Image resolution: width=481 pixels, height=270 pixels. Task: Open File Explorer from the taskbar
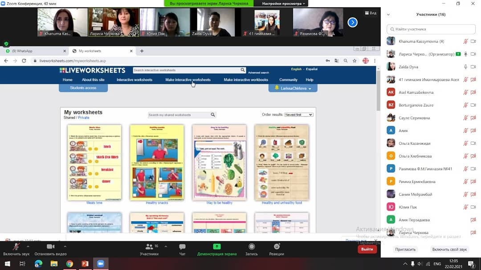pos(54,264)
